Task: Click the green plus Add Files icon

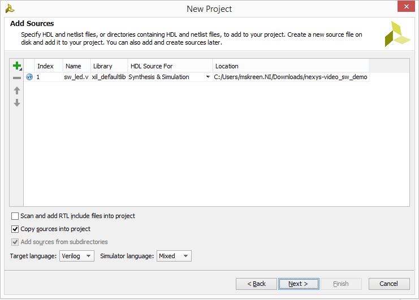Action: pos(16,66)
